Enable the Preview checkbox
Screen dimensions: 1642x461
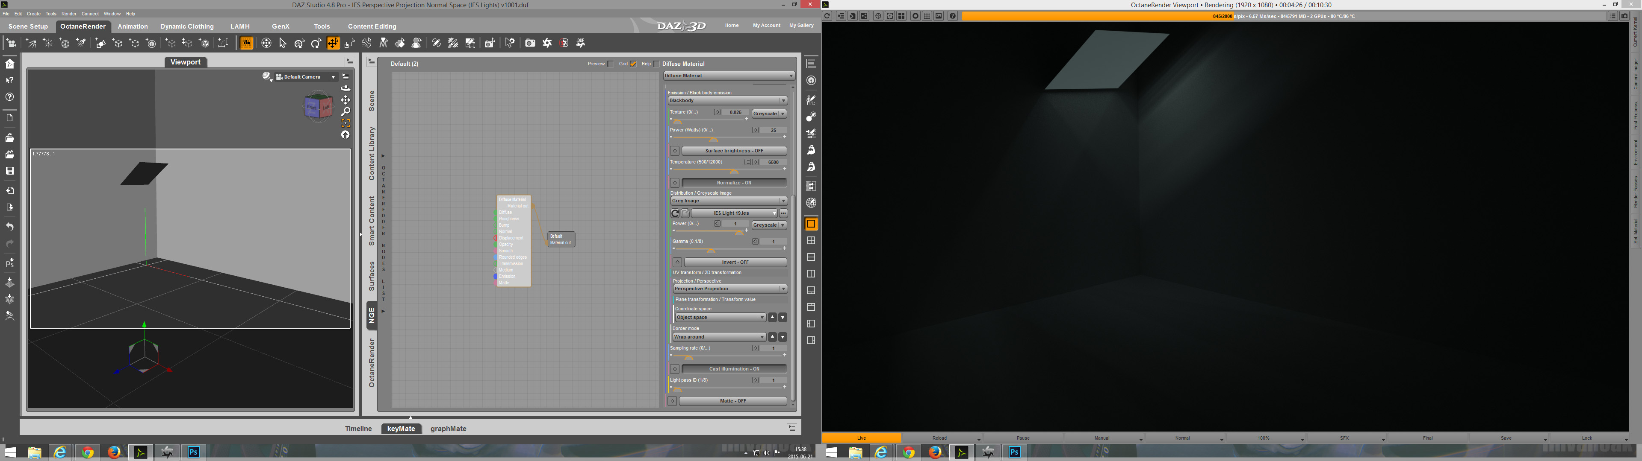click(611, 64)
